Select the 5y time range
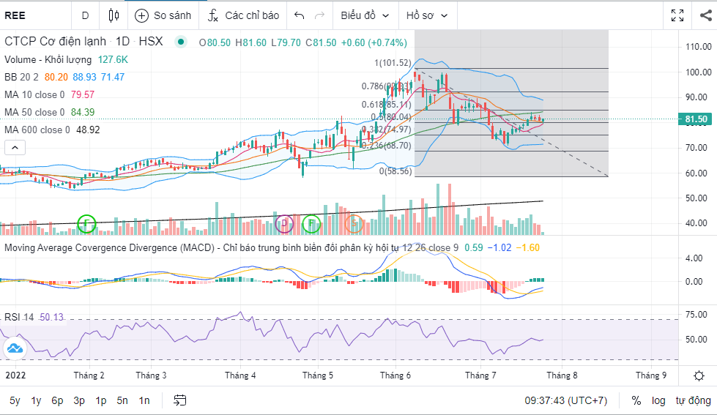Image resolution: width=717 pixels, height=415 pixels. (15, 400)
